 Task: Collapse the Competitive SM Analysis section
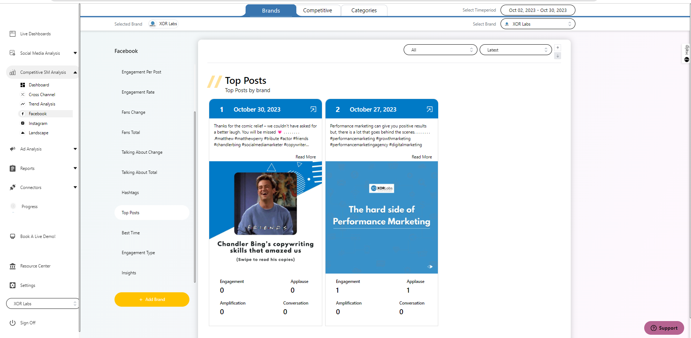point(75,72)
